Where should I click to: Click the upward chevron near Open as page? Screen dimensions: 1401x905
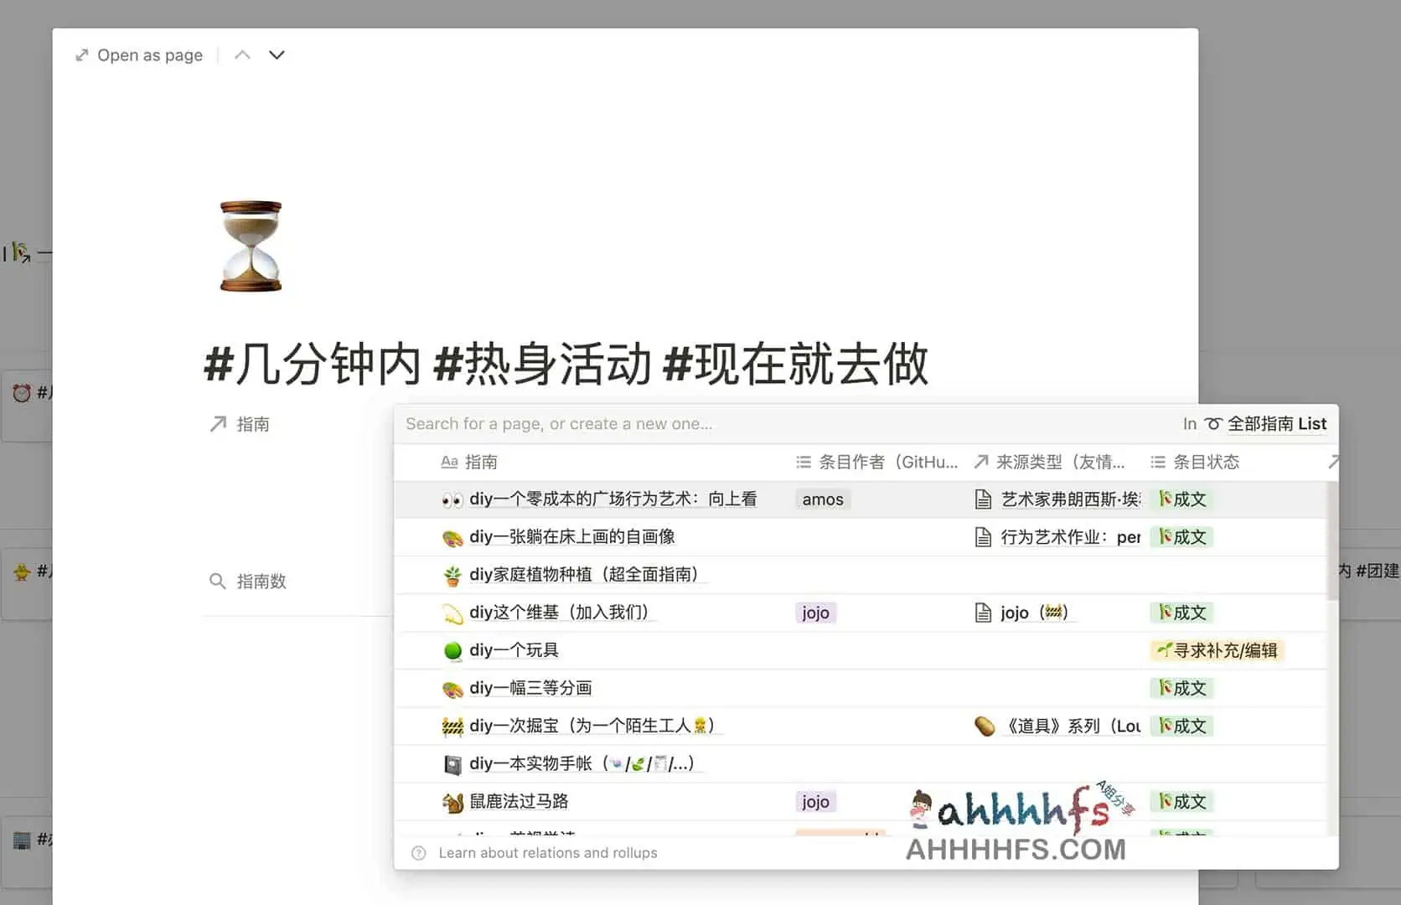242,54
